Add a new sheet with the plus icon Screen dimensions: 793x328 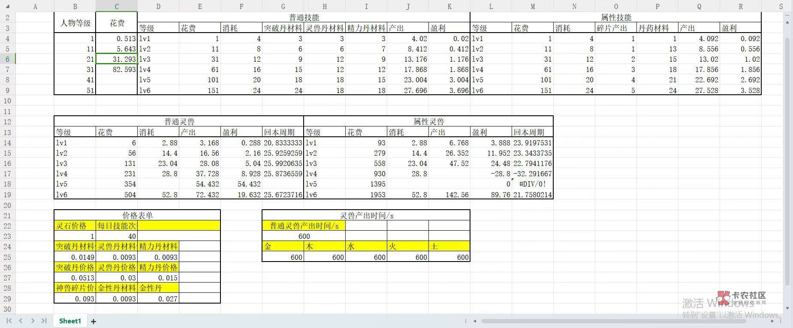pyautogui.click(x=93, y=321)
